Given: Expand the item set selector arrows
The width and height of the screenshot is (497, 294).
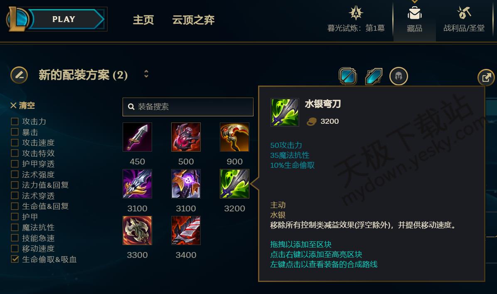Looking at the screenshot, I should (x=146, y=74).
